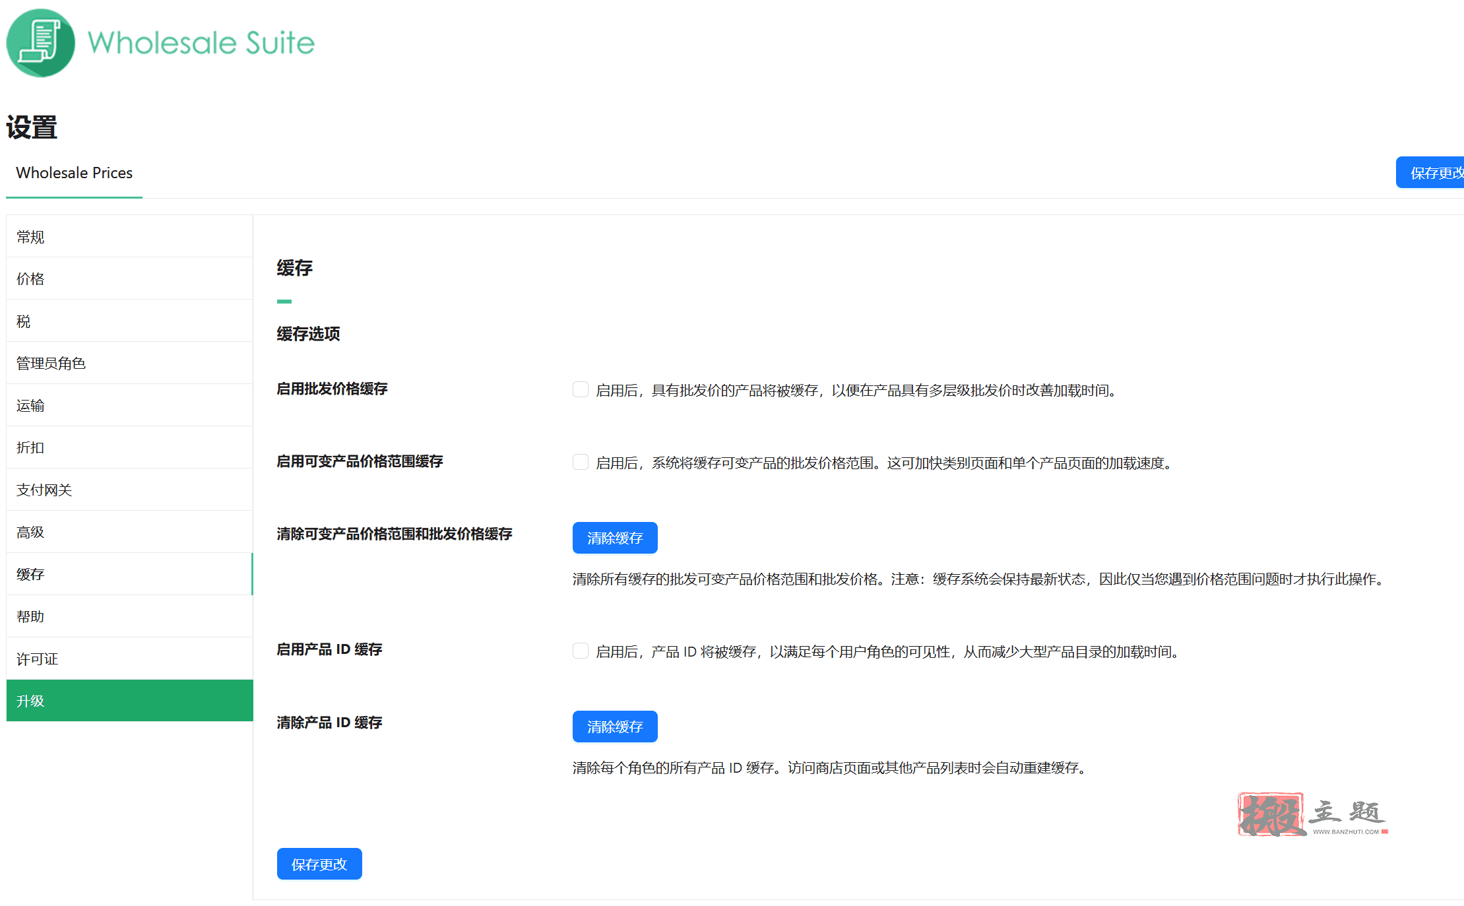Toggle the 启用产品 ID 缓存 checkbox

[581, 651]
